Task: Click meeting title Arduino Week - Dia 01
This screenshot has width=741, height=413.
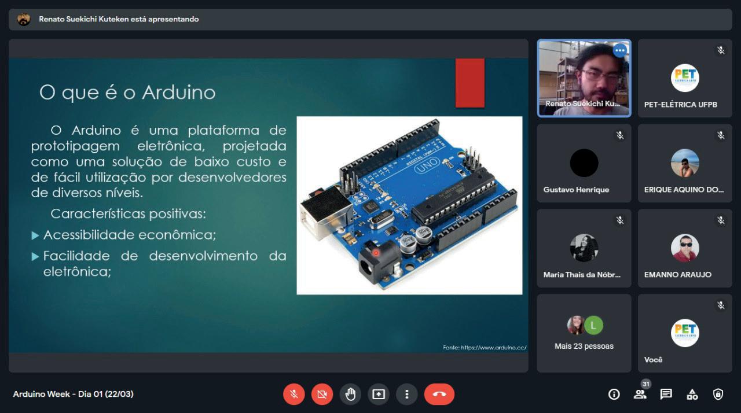Action: [x=73, y=394]
